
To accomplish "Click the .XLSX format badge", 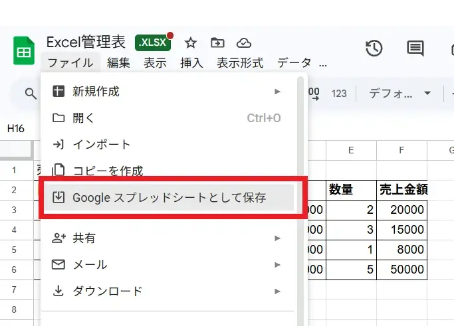I will [x=153, y=42].
